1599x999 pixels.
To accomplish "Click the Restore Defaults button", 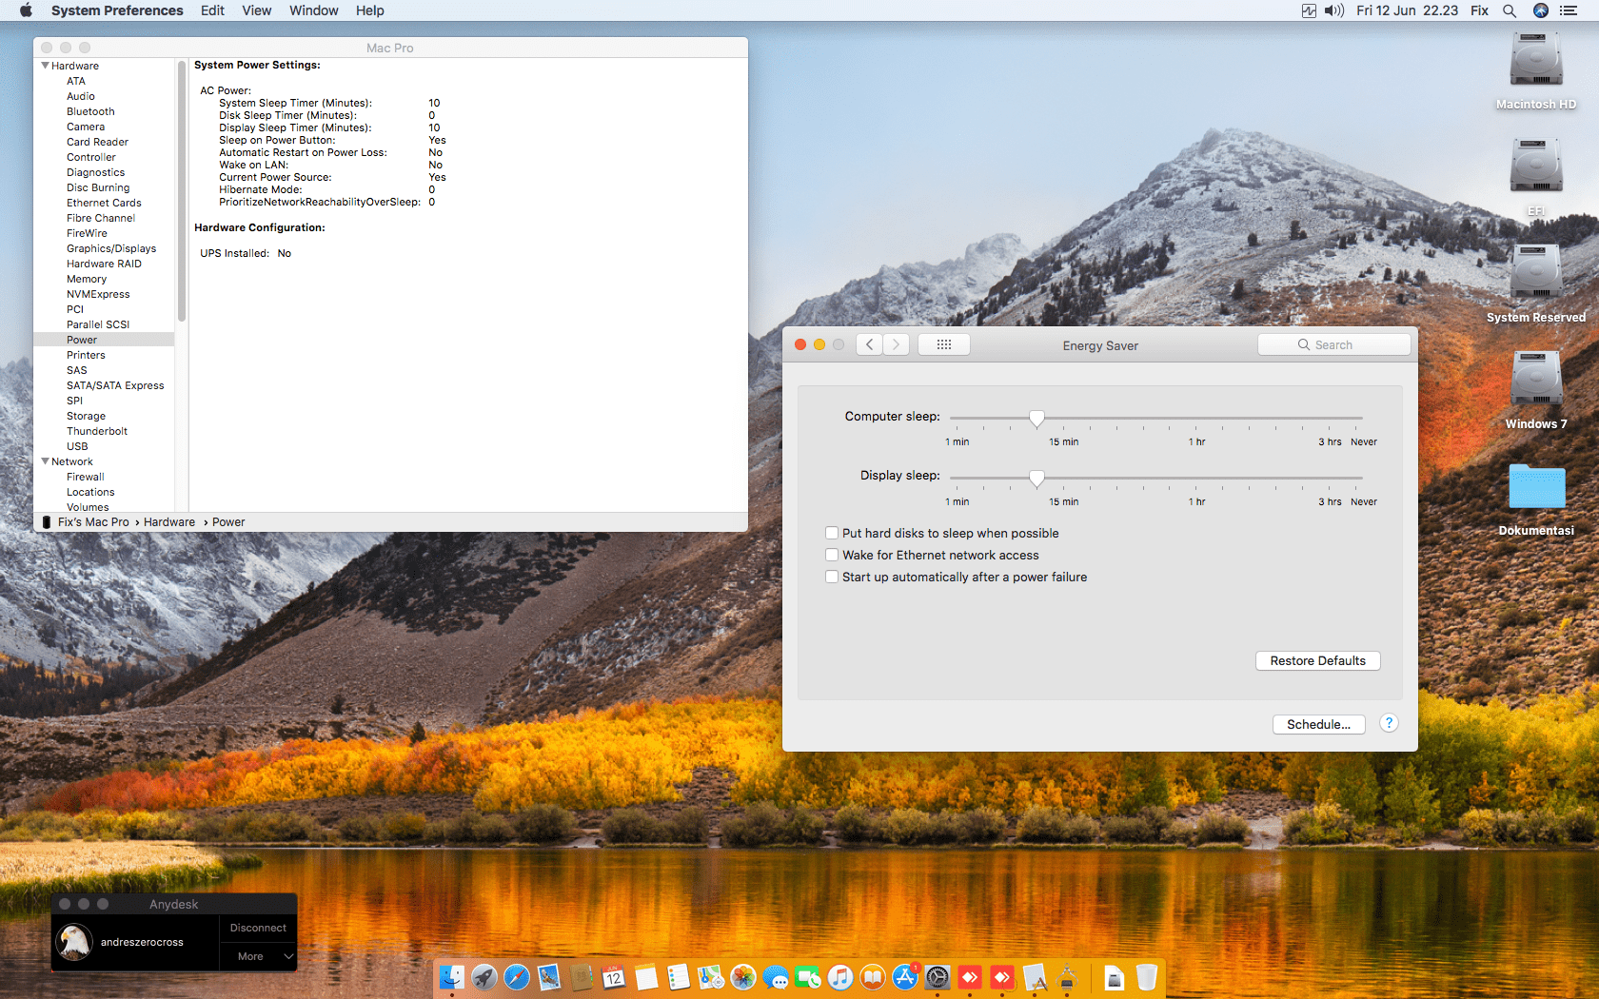I will point(1317,660).
